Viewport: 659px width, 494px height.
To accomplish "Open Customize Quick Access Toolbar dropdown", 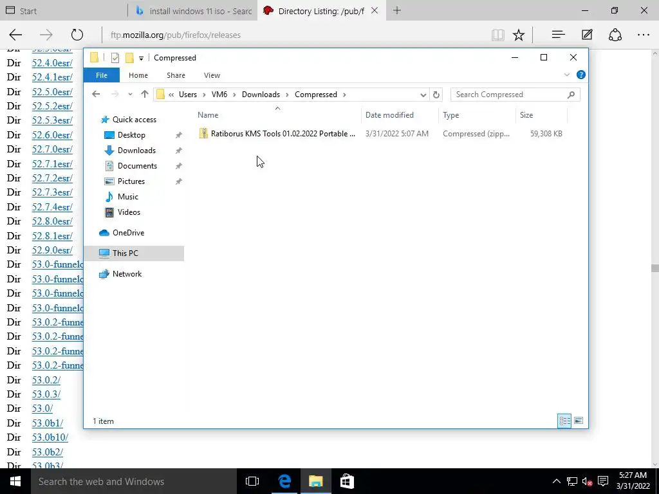I will click(141, 58).
